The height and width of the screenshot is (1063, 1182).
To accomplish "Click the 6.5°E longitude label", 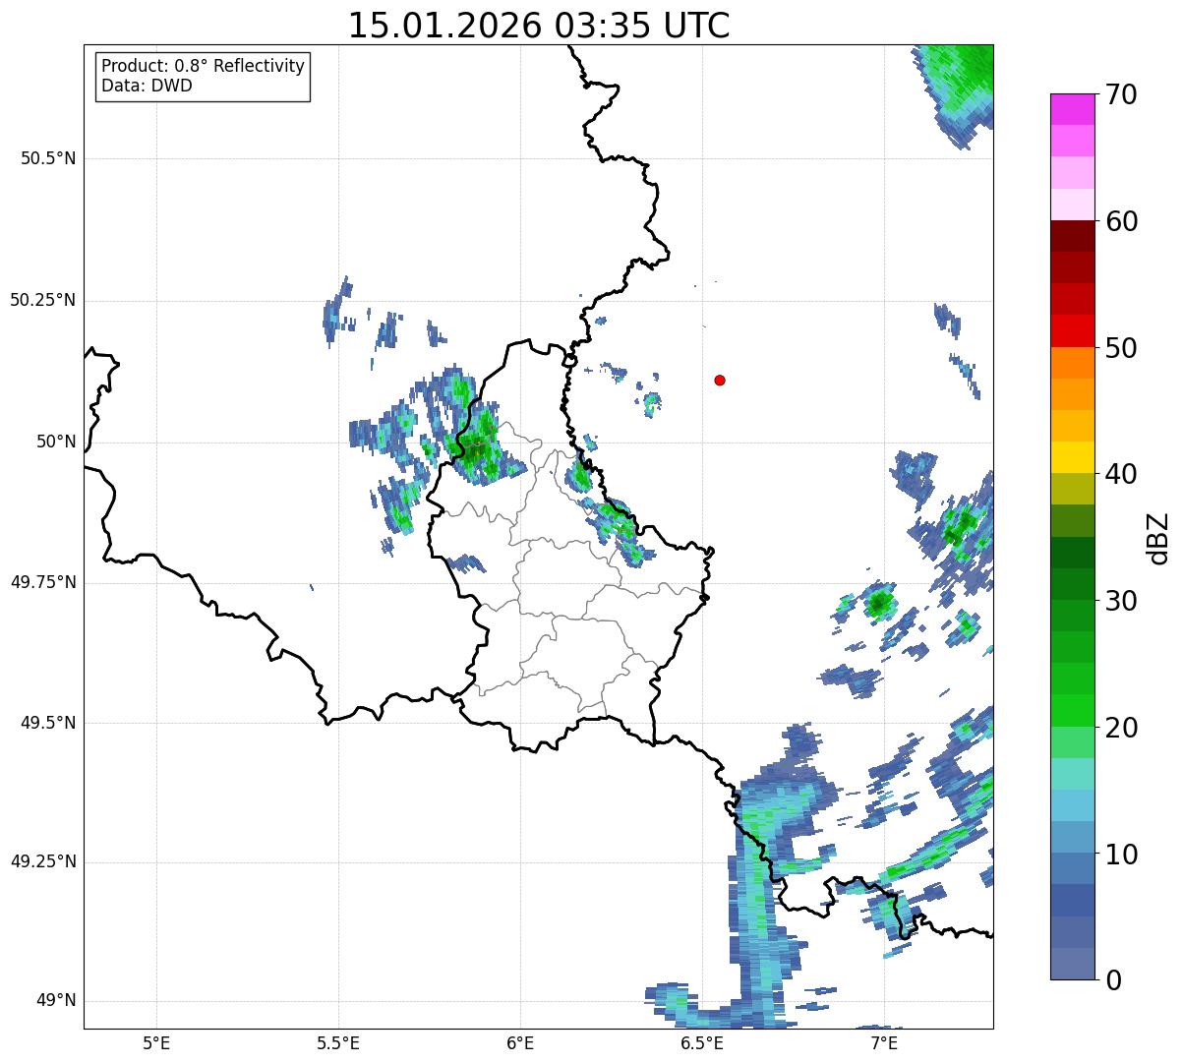I will pyautogui.click(x=702, y=1042).
